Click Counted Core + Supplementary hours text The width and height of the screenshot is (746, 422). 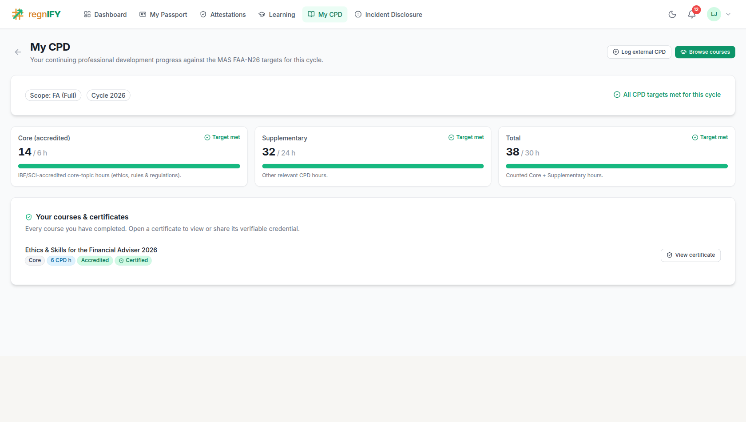(x=555, y=175)
